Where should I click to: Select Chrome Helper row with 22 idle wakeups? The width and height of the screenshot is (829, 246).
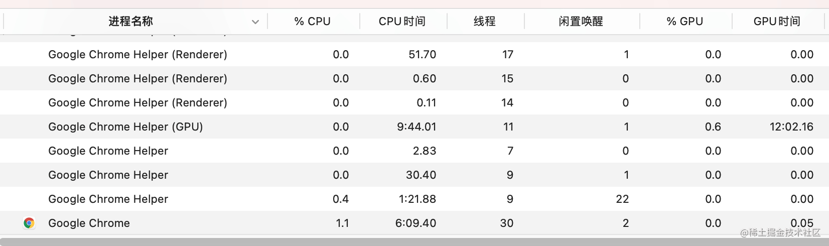[x=414, y=199]
